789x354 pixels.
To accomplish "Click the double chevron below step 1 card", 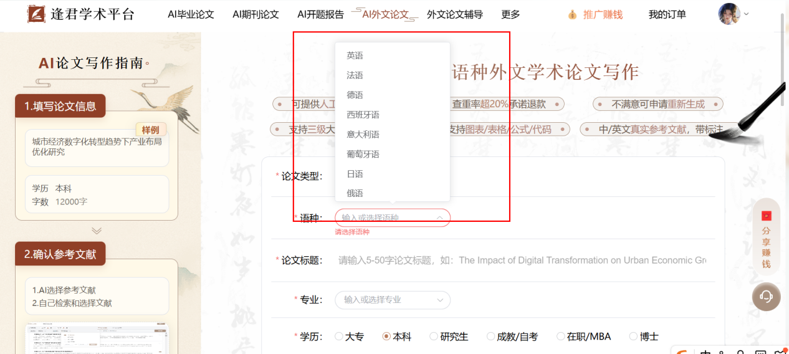I will [x=97, y=231].
